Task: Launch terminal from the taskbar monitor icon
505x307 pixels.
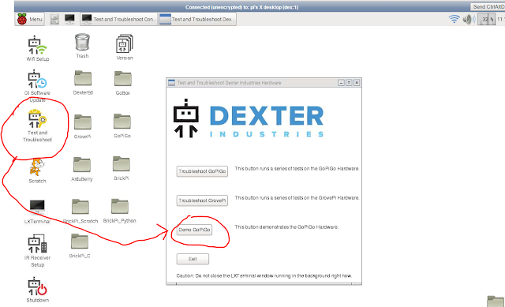Action: [69, 19]
